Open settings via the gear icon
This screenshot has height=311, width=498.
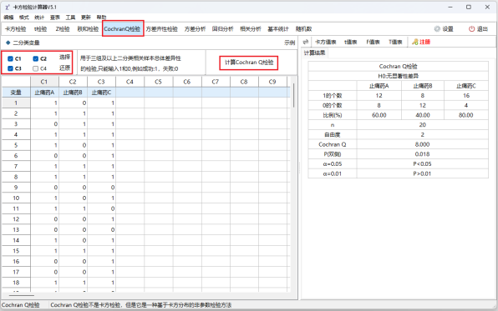(437, 29)
